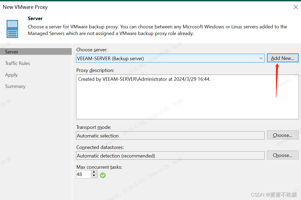The width and height of the screenshot is (301, 200).
Task: Select the Server step in the sidebar
Action: coord(36,52)
